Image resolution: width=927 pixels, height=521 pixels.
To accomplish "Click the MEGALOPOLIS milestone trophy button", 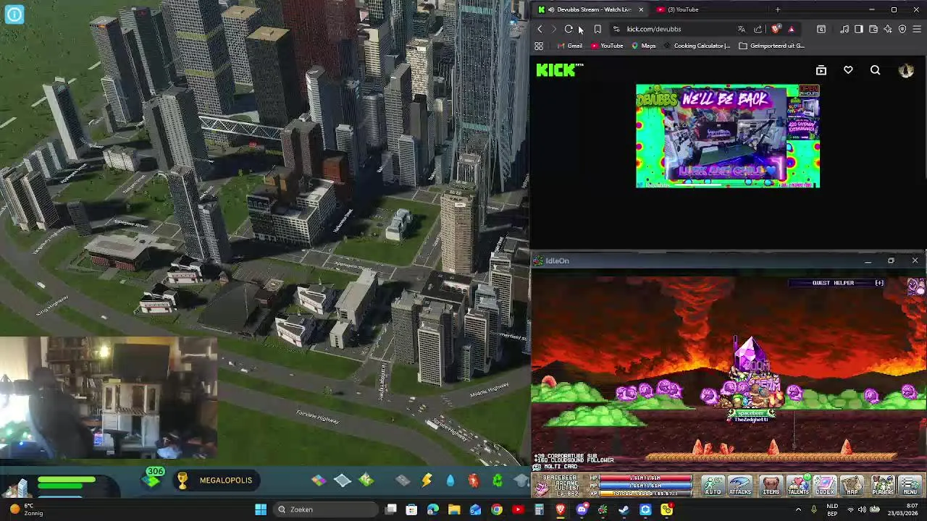I will click(x=217, y=480).
